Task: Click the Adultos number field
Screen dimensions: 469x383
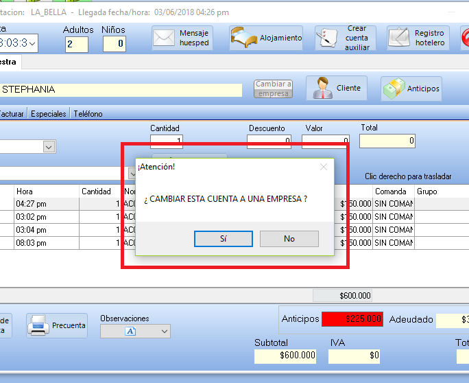Action: [x=76, y=45]
